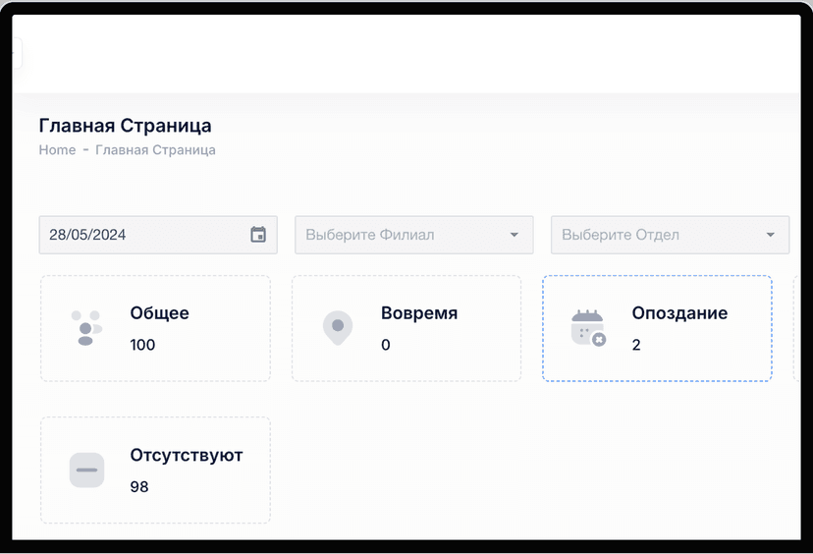This screenshot has height=554, width=813.
Task: Click the Вовремя value 0
Action: pos(385,345)
